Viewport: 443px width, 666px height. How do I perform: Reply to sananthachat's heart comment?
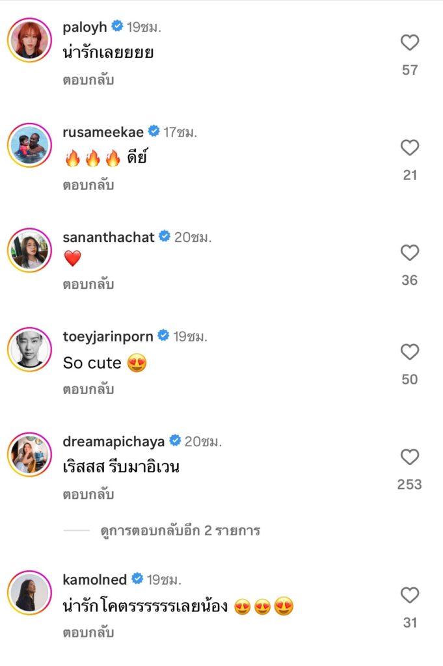coord(88,284)
